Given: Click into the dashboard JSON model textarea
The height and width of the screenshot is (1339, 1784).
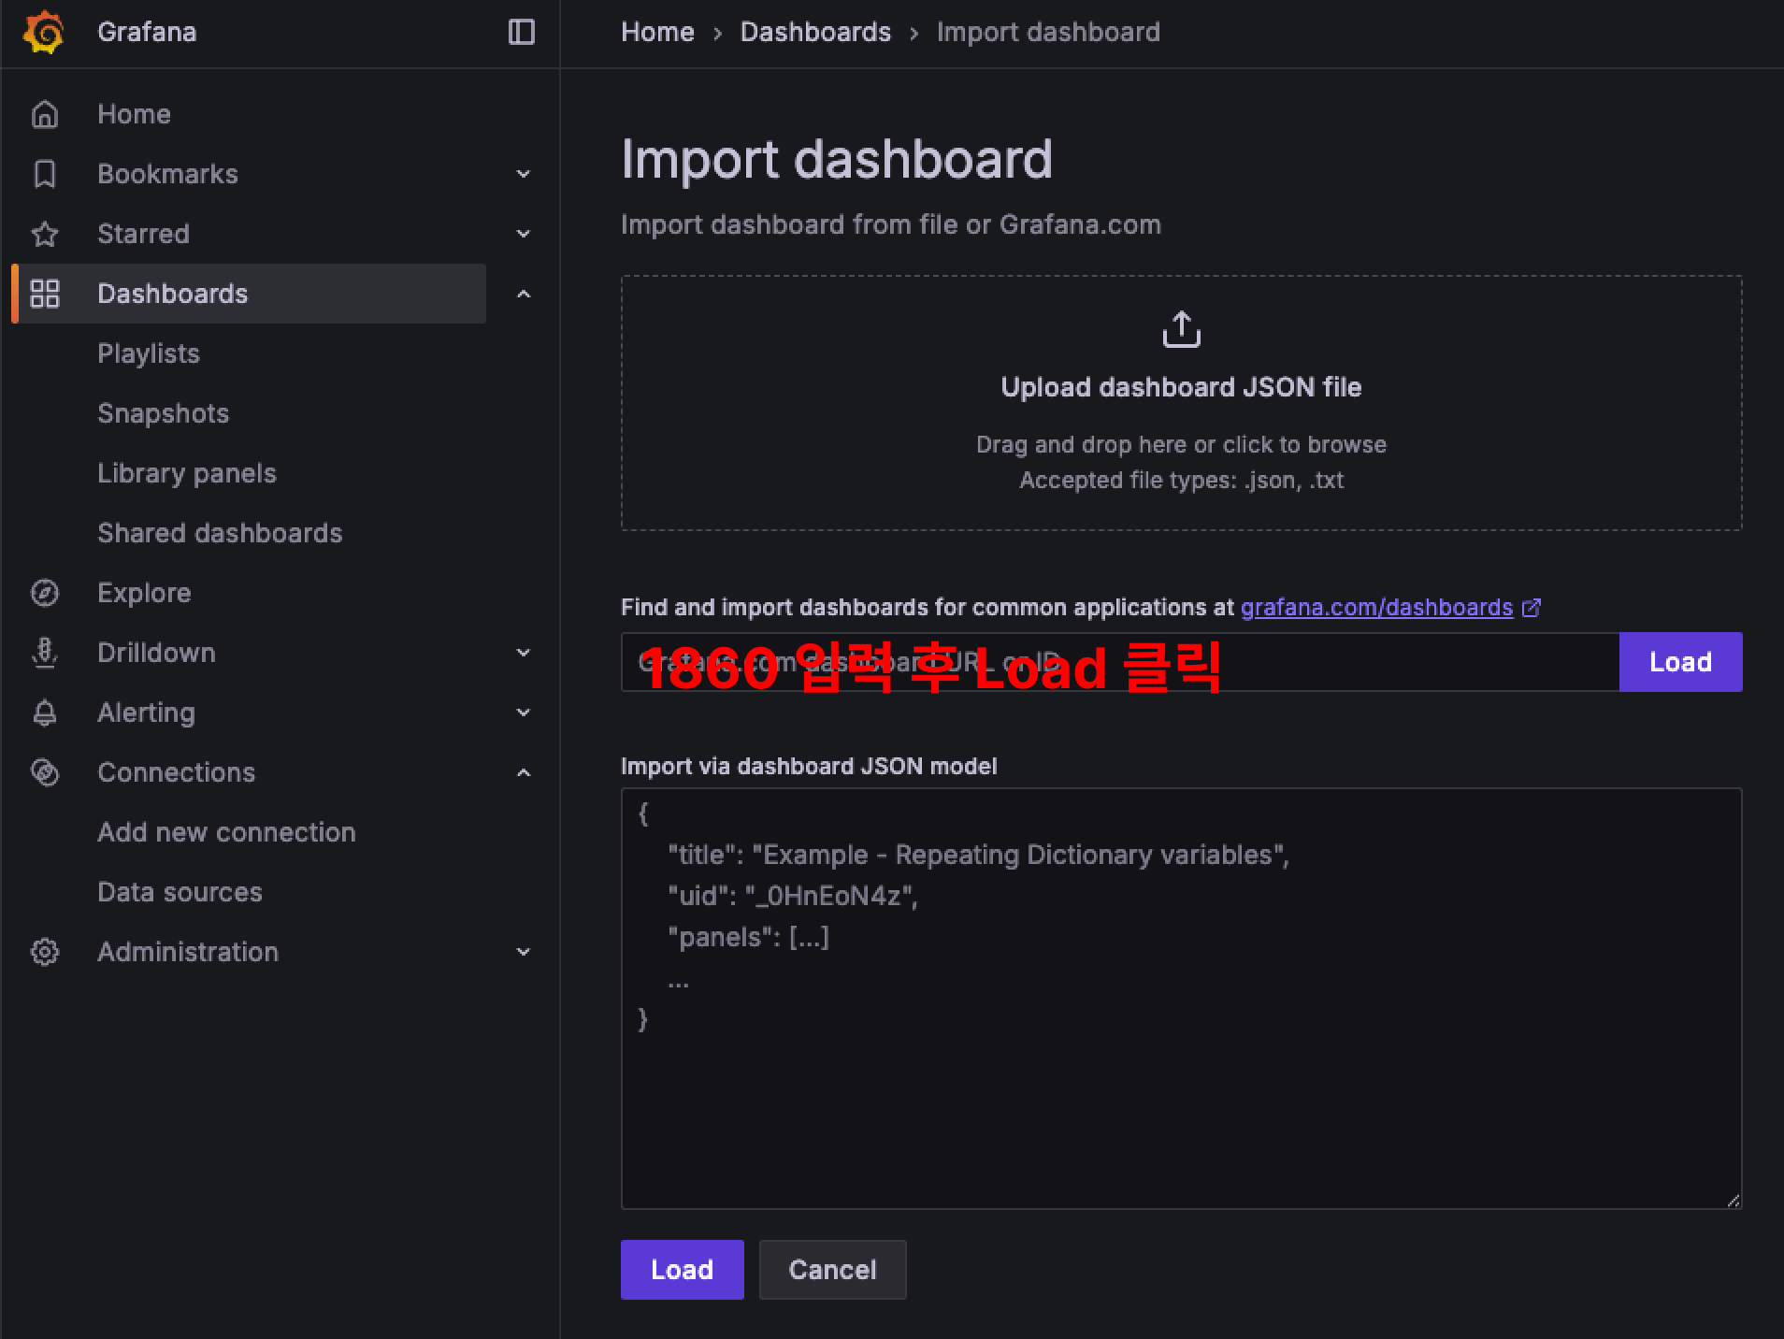Looking at the screenshot, I should pos(1181,999).
